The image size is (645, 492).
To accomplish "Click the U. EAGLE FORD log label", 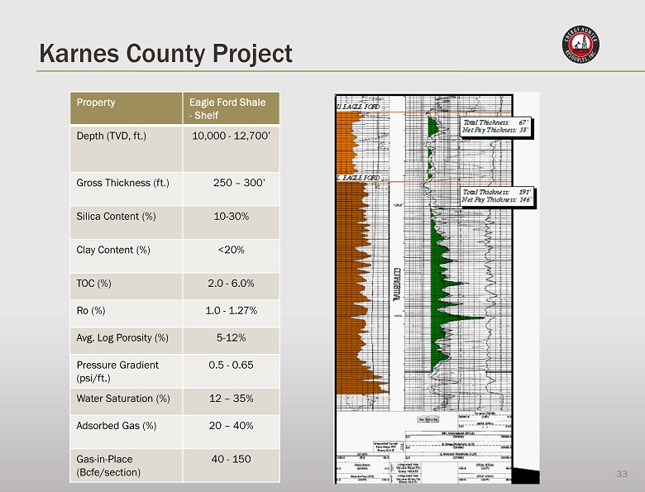I will (x=358, y=107).
